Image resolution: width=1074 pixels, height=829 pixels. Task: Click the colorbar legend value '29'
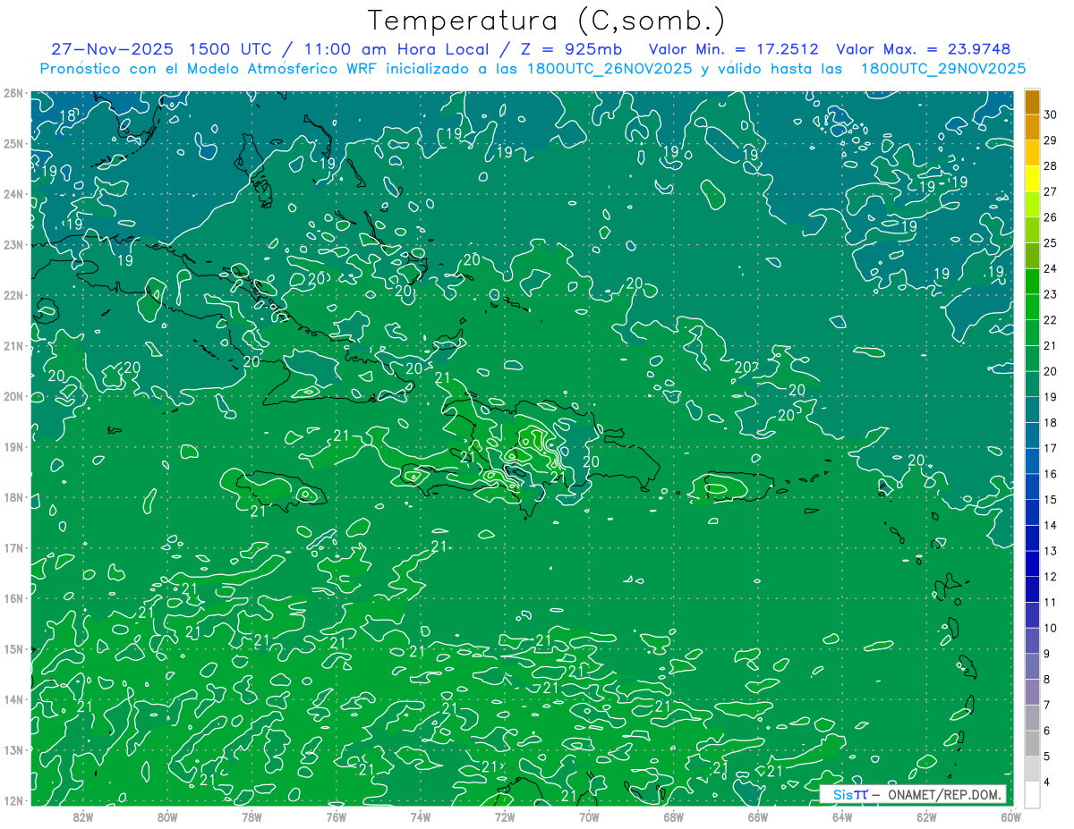click(1051, 140)
